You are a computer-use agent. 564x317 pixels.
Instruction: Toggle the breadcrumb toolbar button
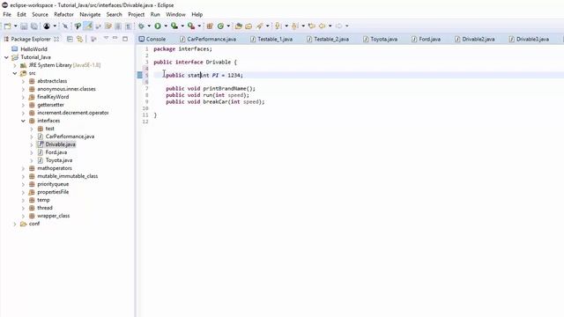(78, 26)
